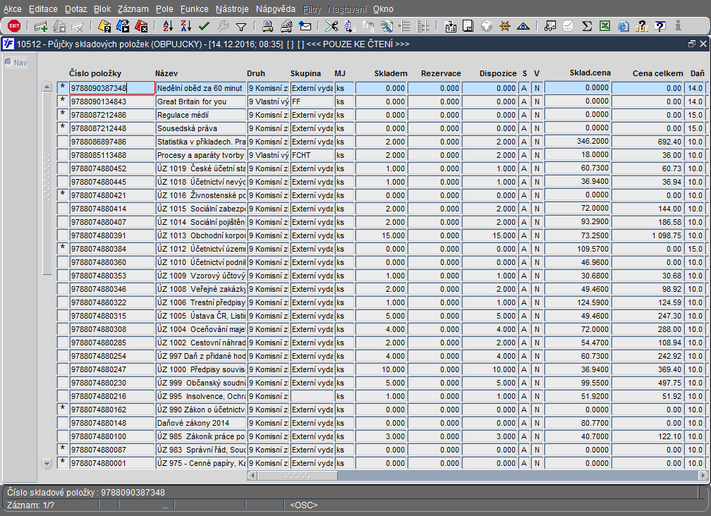Viewport: 711px width, 516px height.
Task: Click the horizontal scrollbar left arrow
Action: tap(253, 476)
